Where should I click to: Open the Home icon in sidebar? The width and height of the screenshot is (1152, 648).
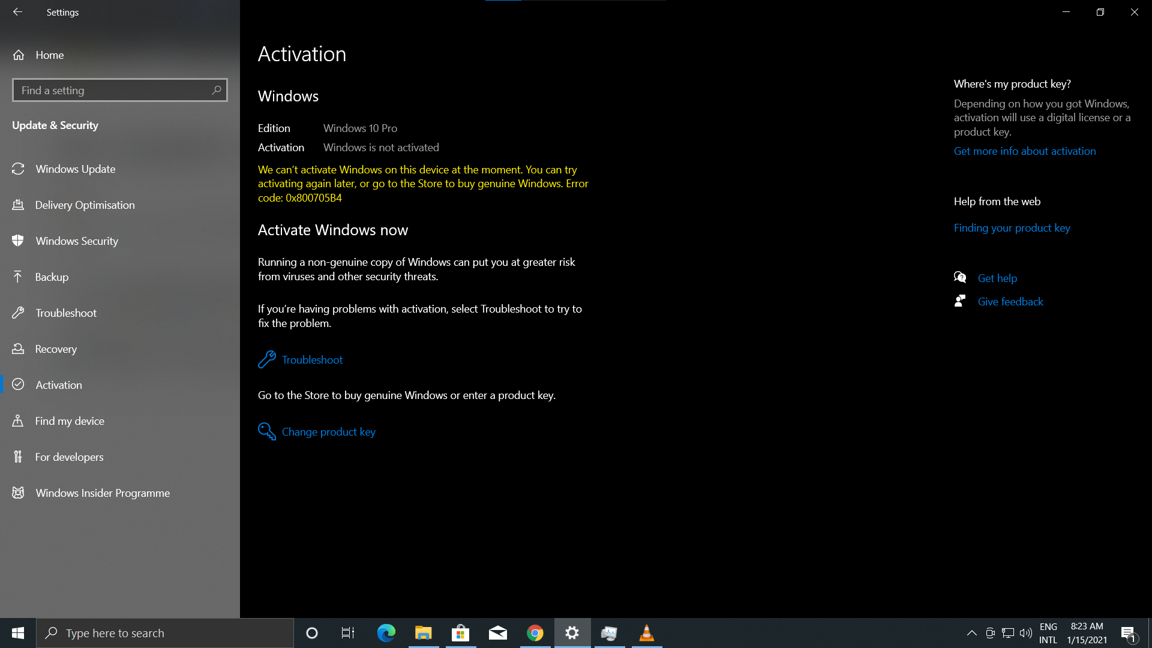19,55
